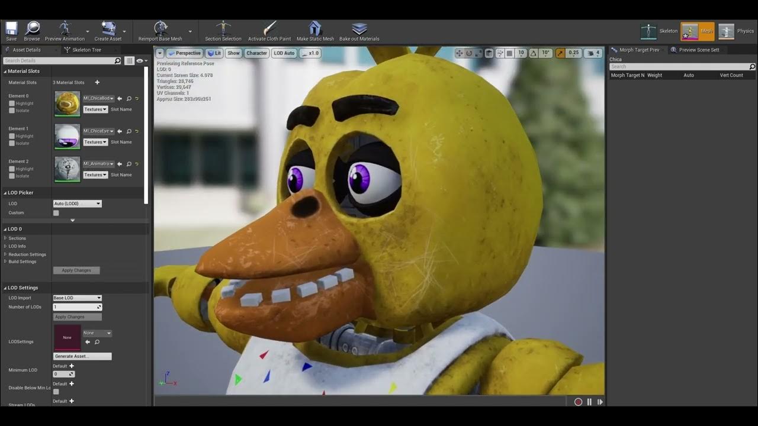Switch to the Morph Target Previewer tab
Screen dimensions: 758x426
(x=639, y=50)
